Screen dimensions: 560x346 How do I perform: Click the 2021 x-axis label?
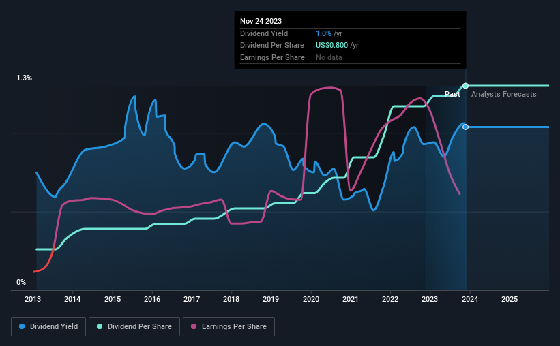351,299
